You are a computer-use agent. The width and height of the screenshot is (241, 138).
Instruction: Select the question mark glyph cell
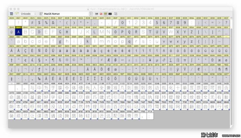(226, 23)
